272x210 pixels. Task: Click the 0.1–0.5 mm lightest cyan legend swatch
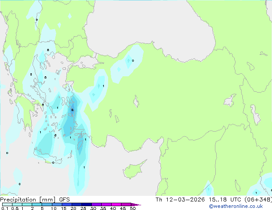[x=7, y=204]
